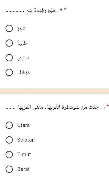109x176 pixels.
Task: Select the Barat radio circle
Action: click(x=9, y=169)
